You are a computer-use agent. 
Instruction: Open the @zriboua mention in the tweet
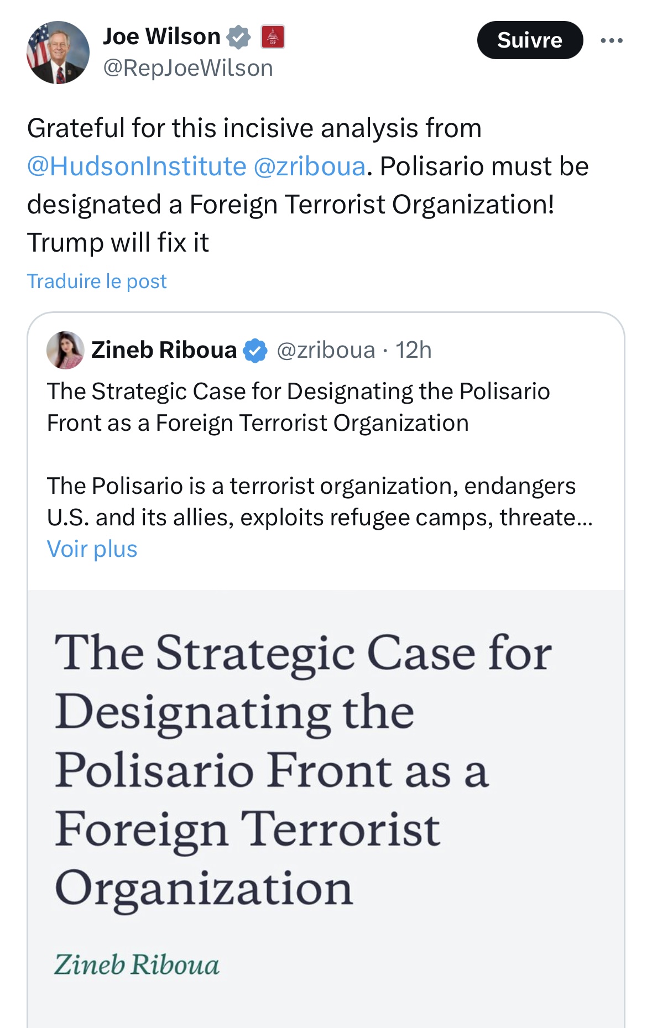point(310,166)
